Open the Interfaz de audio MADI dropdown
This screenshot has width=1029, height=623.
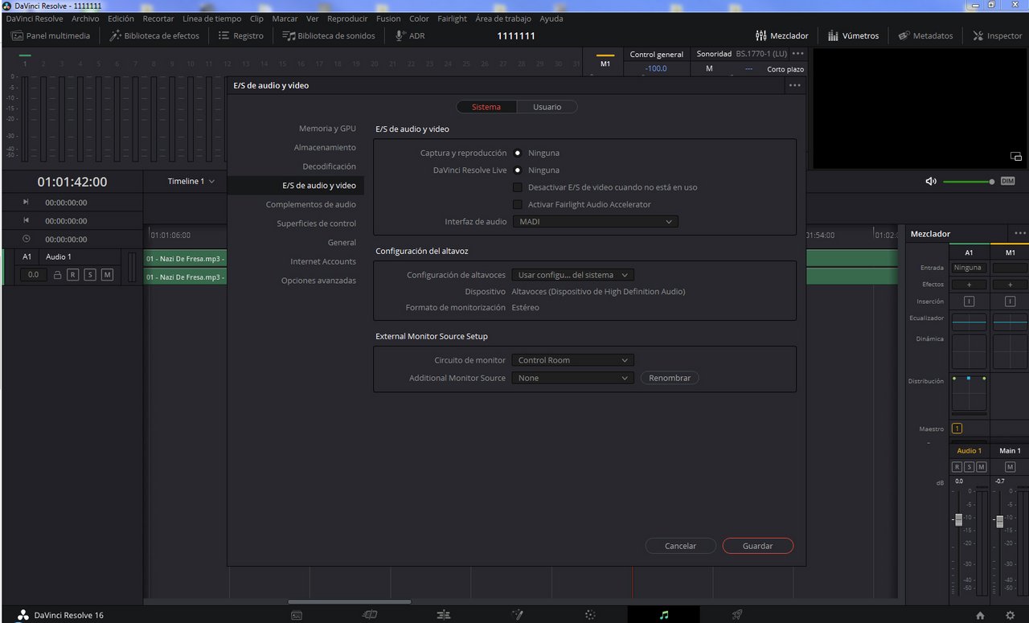pyautogui.click(x=595, y=222)
